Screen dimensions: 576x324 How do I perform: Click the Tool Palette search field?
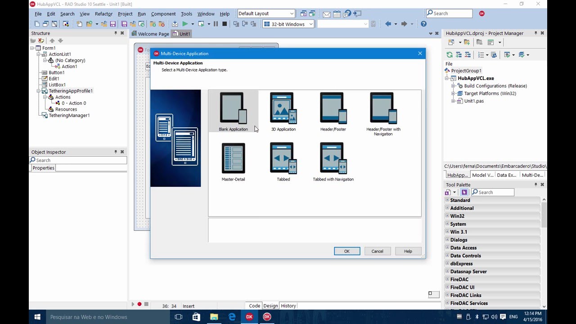click(492, 192)
